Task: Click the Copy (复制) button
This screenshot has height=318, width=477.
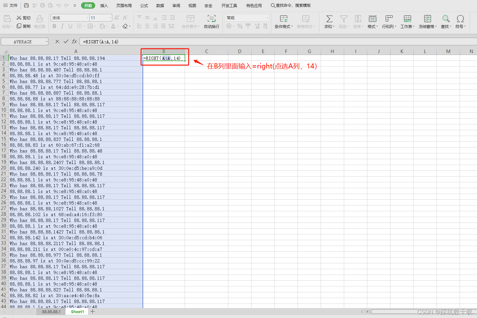Action: pos(23,26)
